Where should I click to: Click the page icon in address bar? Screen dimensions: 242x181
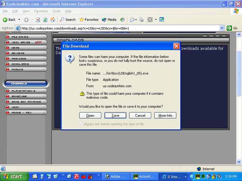(18, 28)
